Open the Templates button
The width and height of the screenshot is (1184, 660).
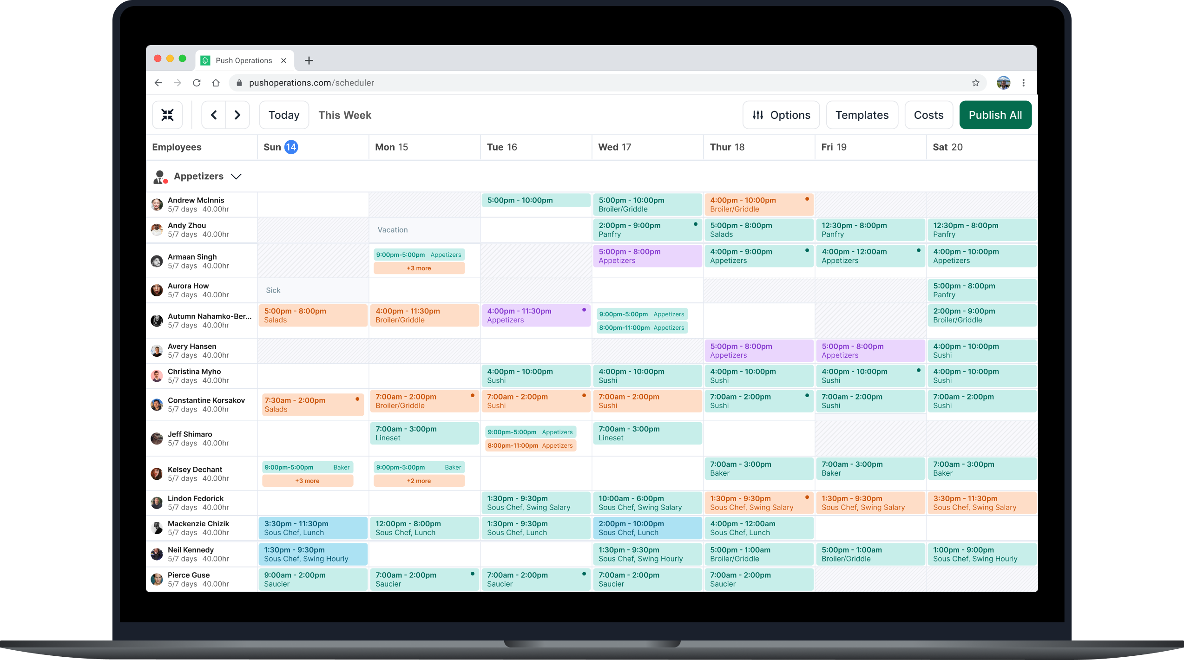click(862, 115)
